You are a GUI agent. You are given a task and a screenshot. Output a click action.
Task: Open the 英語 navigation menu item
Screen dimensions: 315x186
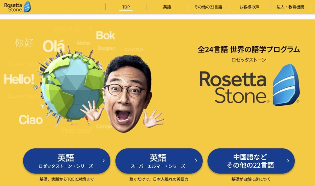[x=167, y=7]
